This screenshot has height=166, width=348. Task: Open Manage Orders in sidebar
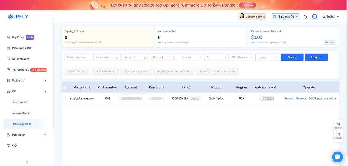click(x=21, y=113)
